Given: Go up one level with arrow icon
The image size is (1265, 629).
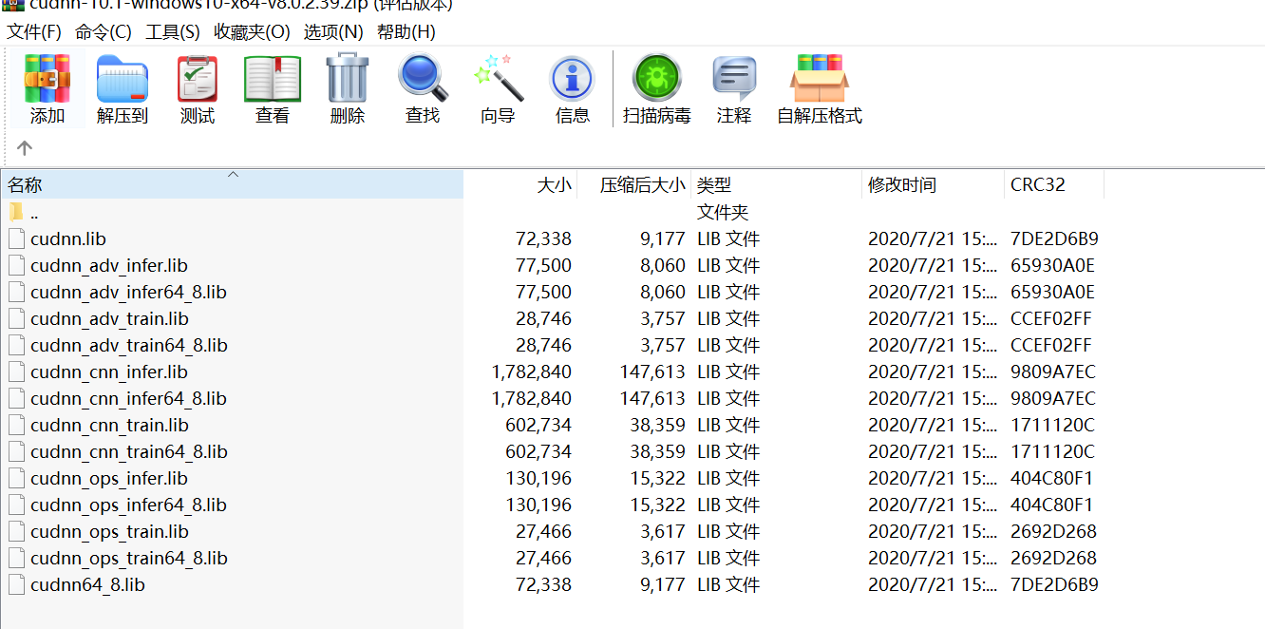Looking at the screenshot, I should pyautogui.click(x=25, y=148).
